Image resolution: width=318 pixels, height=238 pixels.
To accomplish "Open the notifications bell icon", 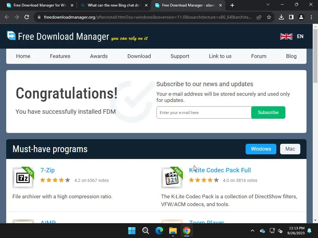I will click(x=310, y=231).
